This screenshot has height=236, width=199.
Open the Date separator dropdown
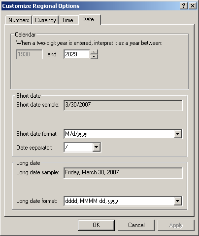tap(97, 147)
